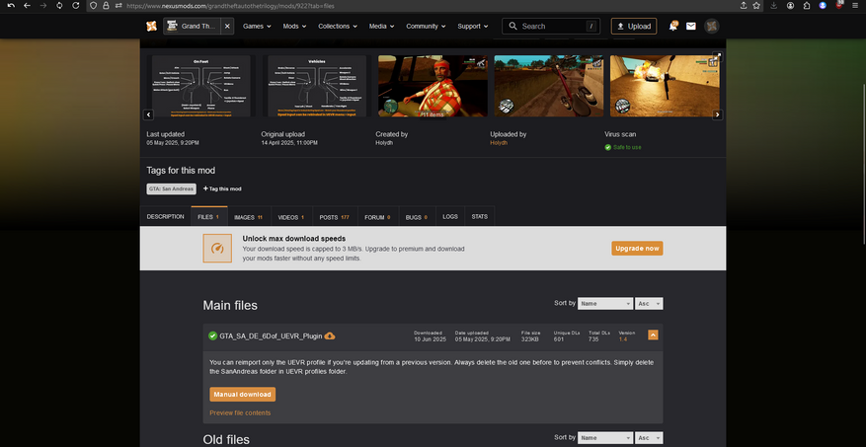Open uploader Holydh profile link
Viewport: 866px width, 447px height.
[x=498, y=143]
